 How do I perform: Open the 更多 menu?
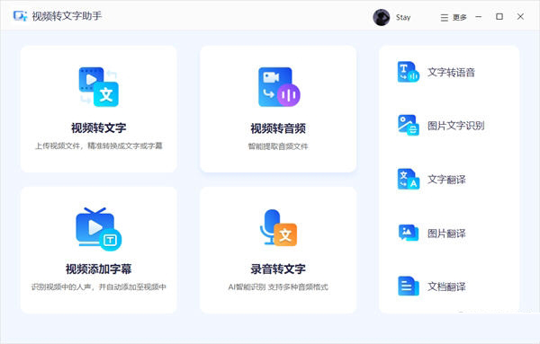454,18
